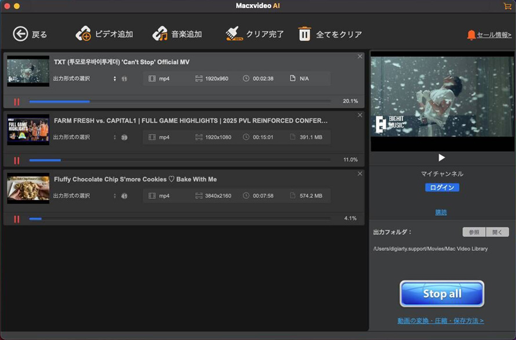Log in via the ログイン button
The image size is (516, 340).
click(x=442, y=187)
